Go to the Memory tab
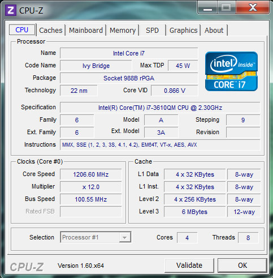 [123, 30]
